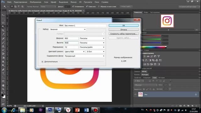
Task: Open the layer blend mode dropdown
Action: click(146, 85)
